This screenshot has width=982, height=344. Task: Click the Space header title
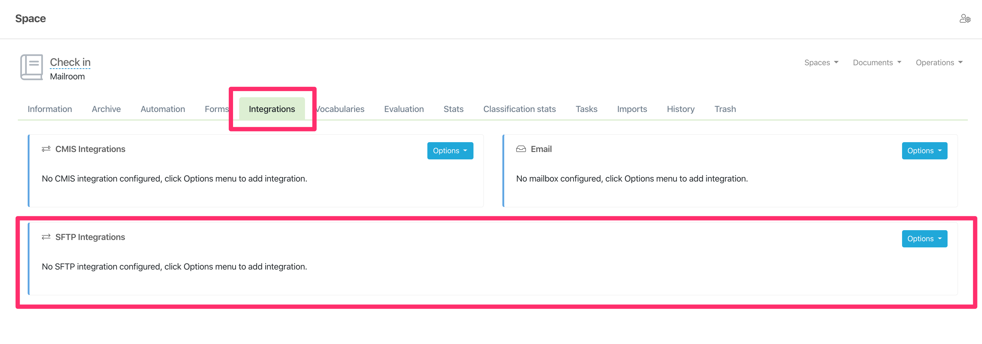click(30, 19)
